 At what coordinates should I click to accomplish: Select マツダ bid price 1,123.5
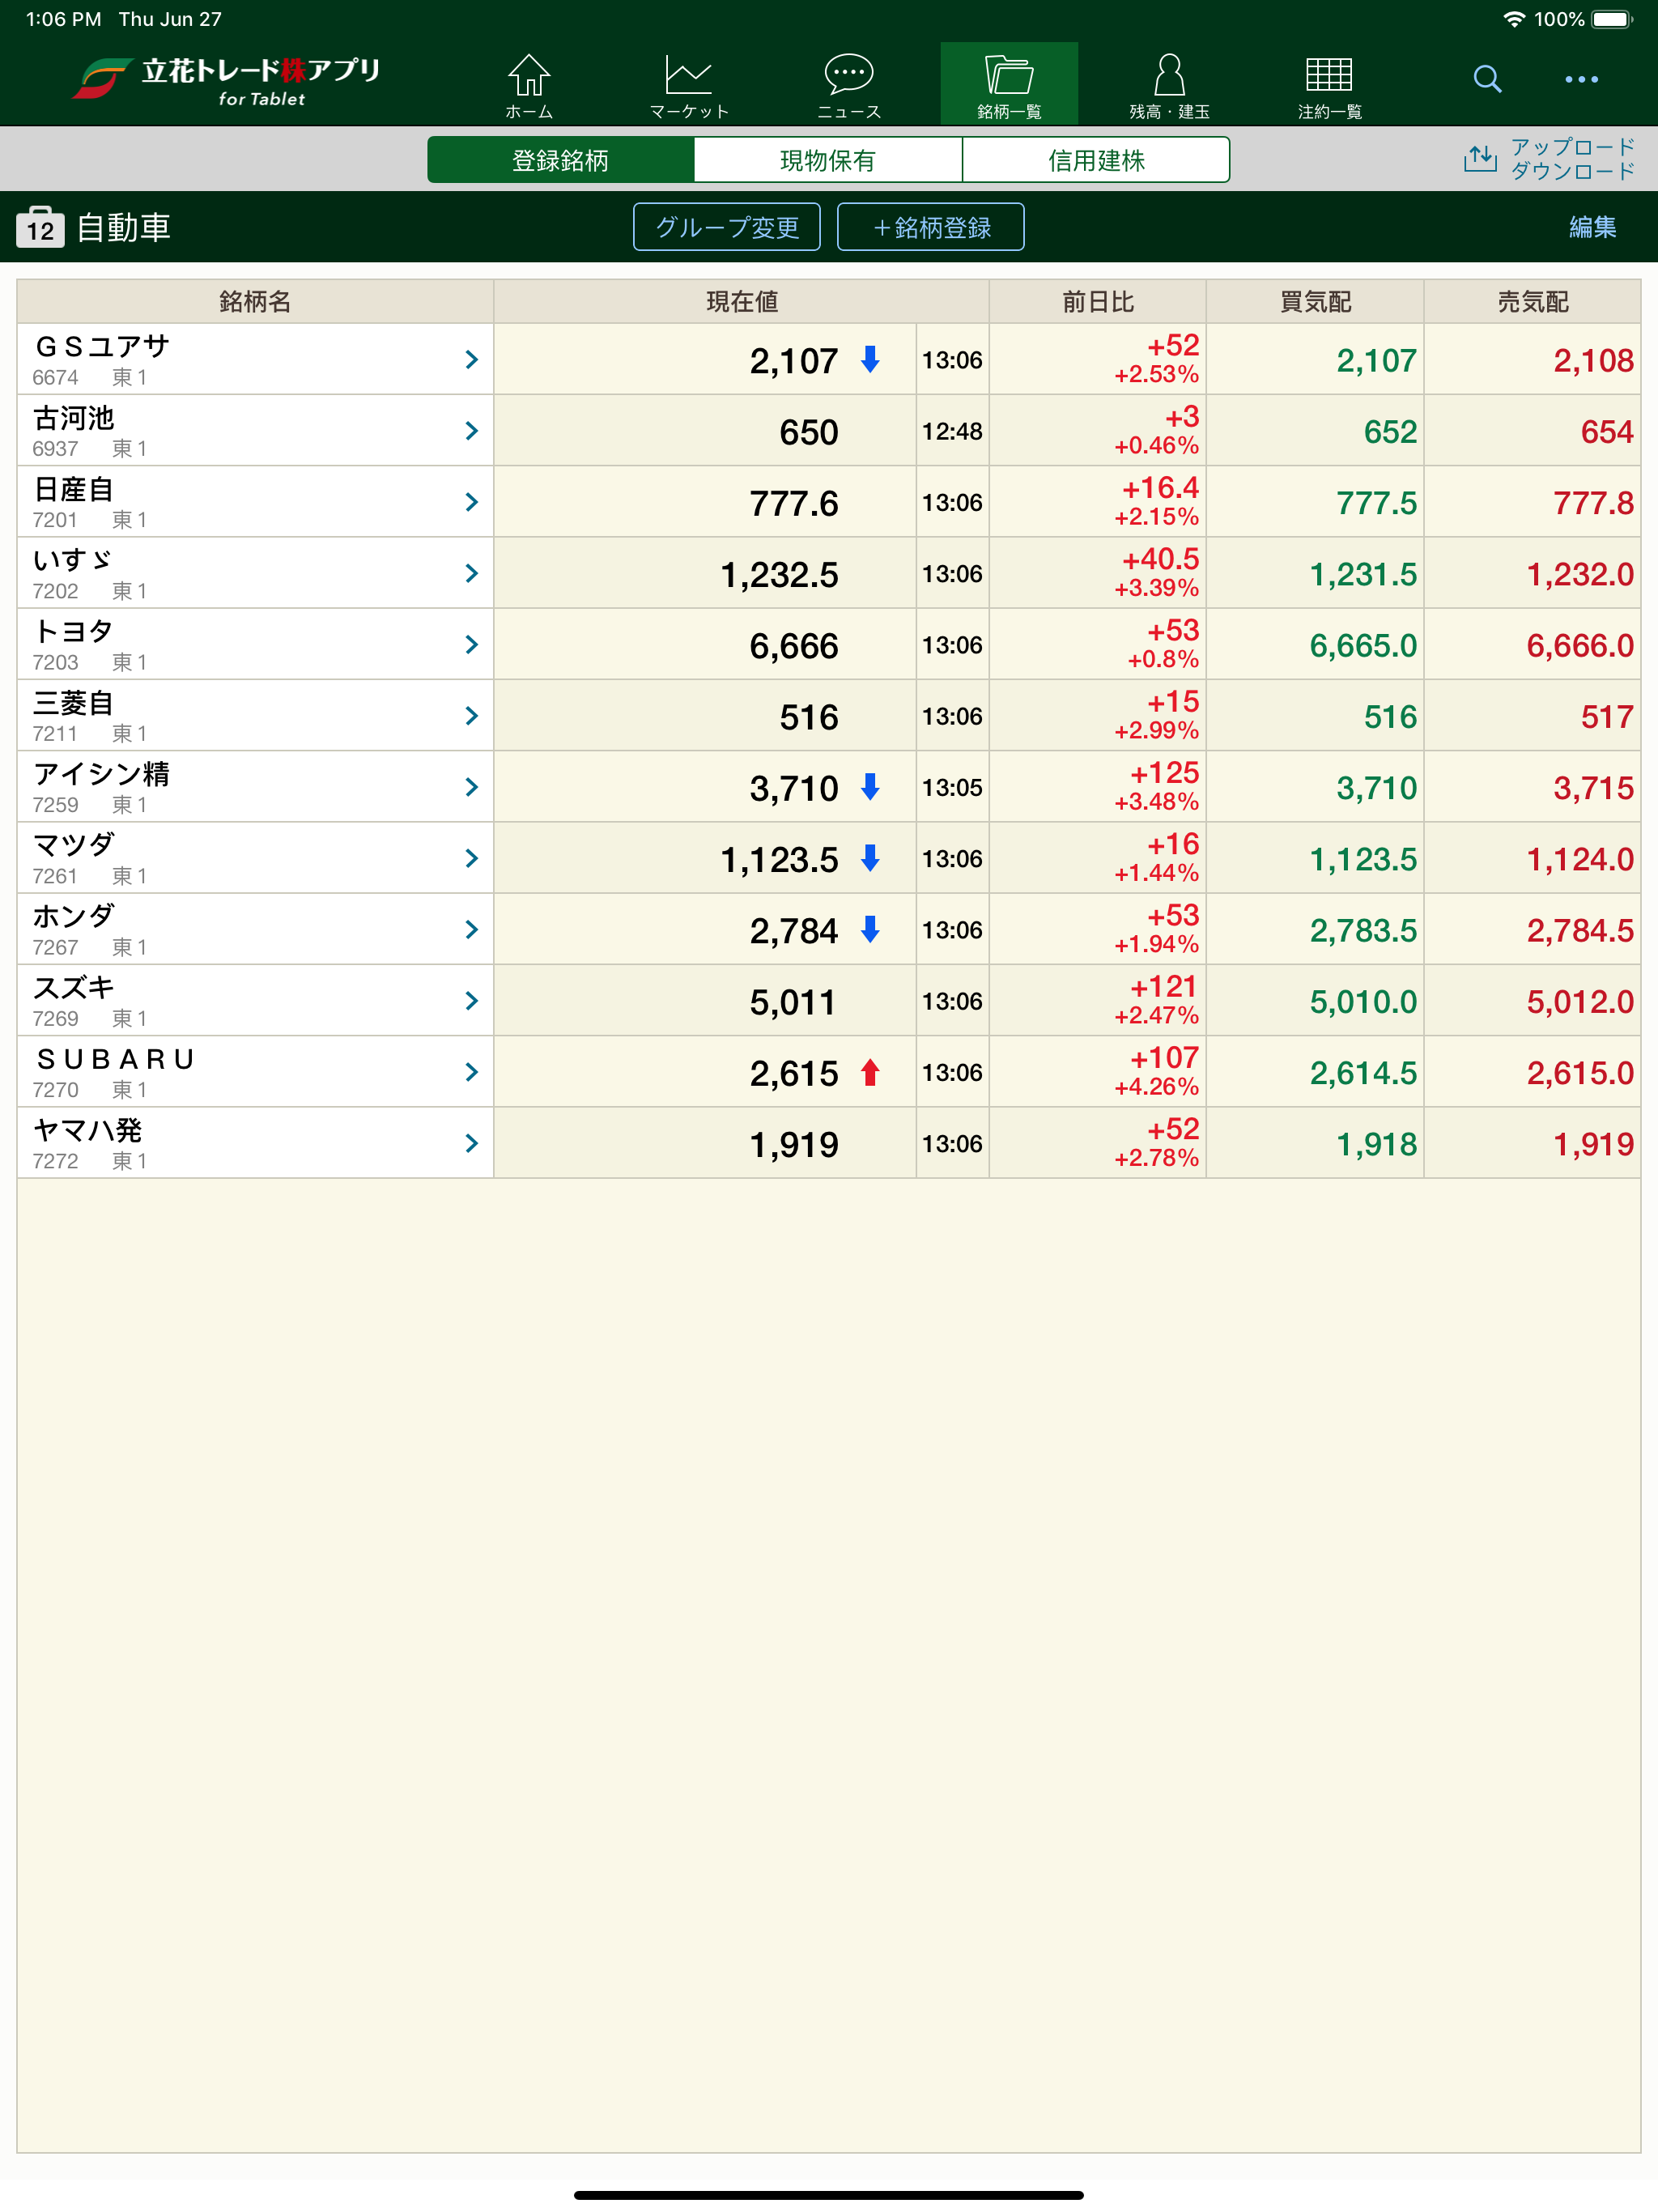[1363, 860]
